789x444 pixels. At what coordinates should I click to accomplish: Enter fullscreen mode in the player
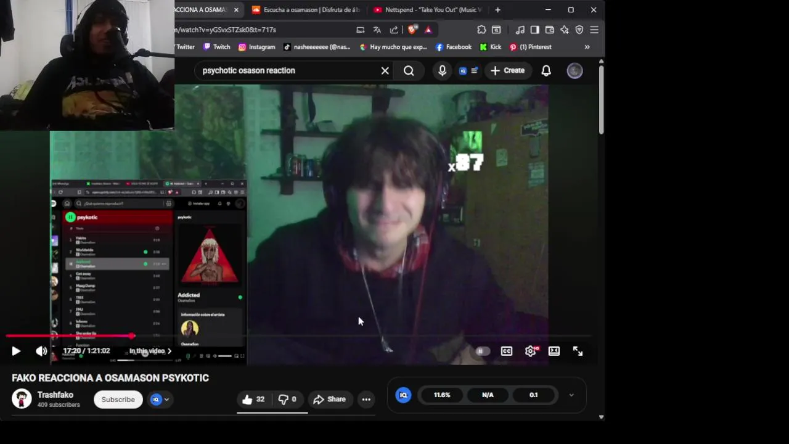(x=578, y=351)
